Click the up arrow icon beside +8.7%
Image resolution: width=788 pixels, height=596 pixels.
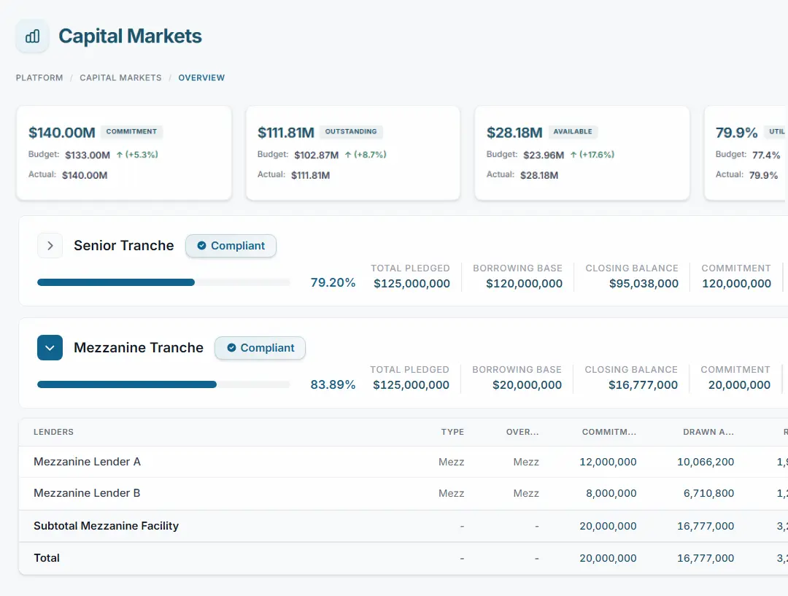pos(348,155)
